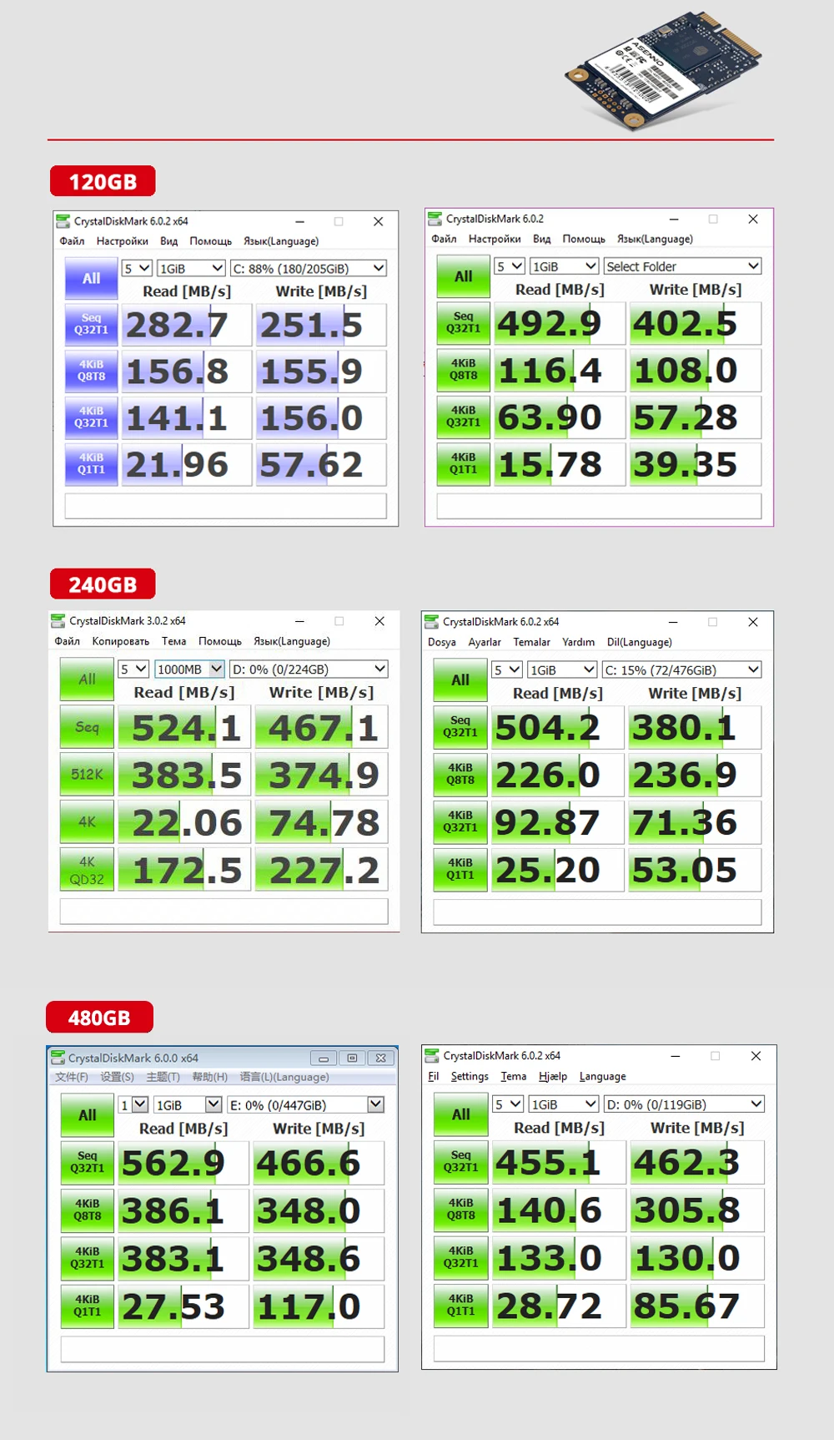
Task: Open the 1000MB test size dropdown
Action: 189,669
